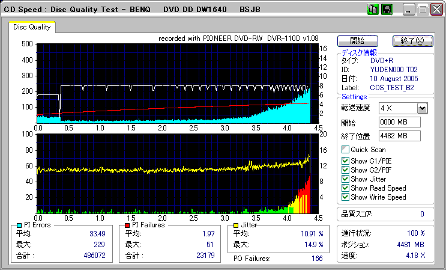The width and height of the screenshot is (446, 270).
Task: Toggle the Show C2/PIF checkbox
Action: click(x=345, y=170)
